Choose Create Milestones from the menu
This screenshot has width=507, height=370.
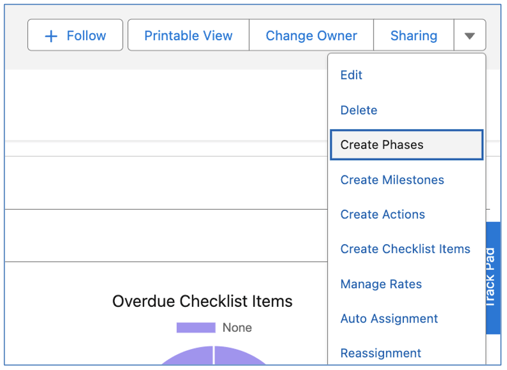point(392,180)
